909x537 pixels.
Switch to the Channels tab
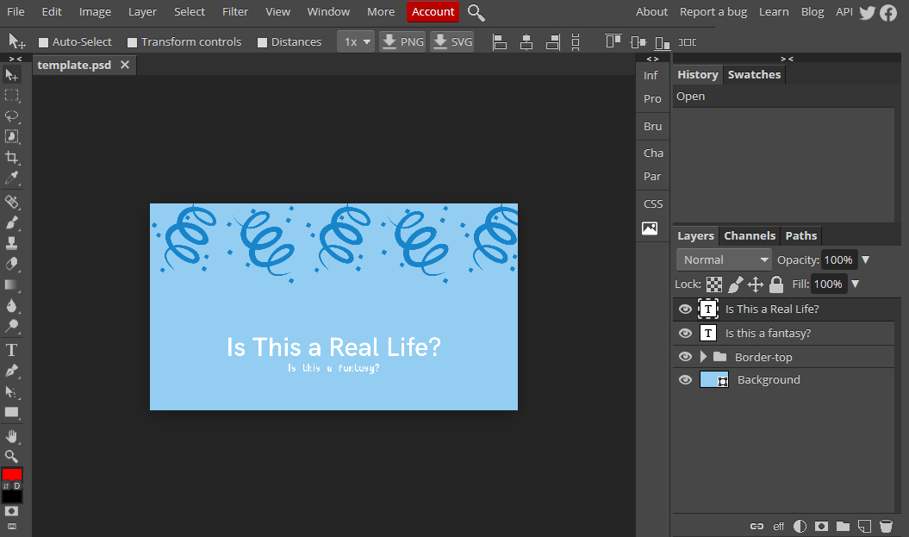(x=750, y=236)
